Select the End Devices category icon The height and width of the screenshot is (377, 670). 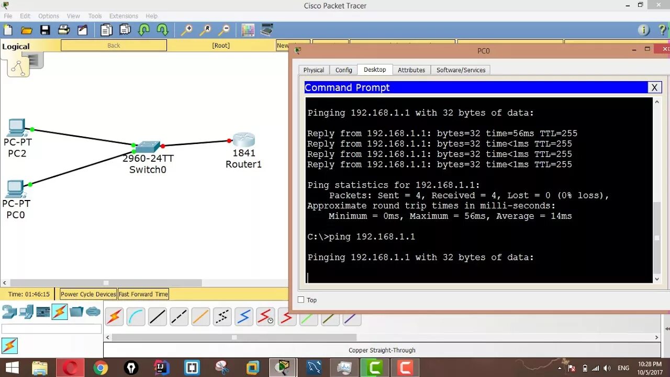pos(27,312)
